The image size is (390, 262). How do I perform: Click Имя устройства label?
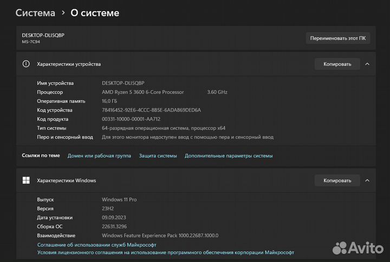coord(55,83)
